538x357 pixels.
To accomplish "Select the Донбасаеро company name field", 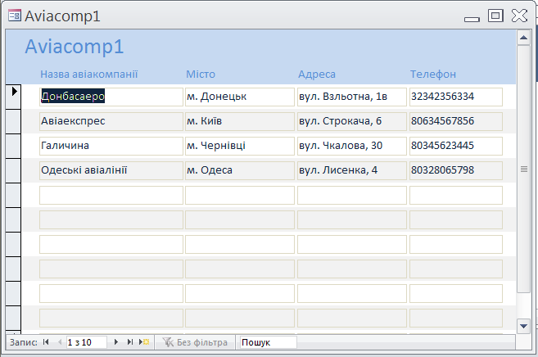I will point(111,97).
